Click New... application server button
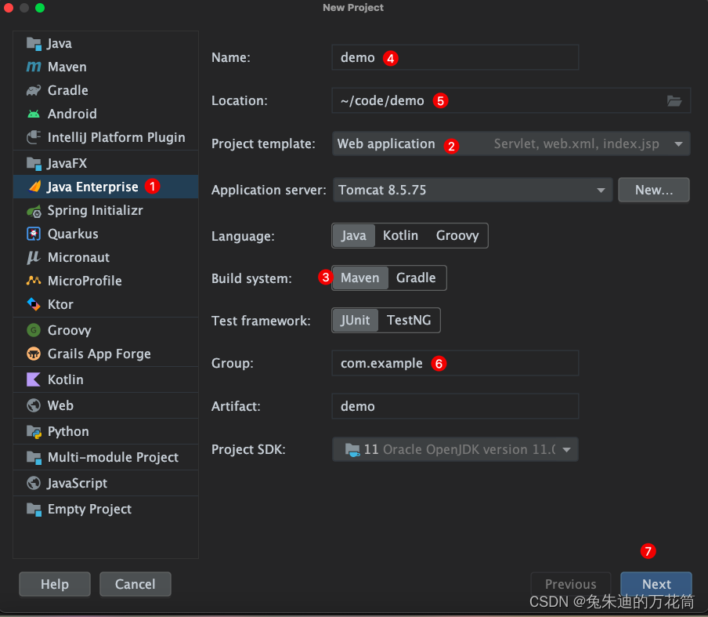 click(x=653, y=190)
